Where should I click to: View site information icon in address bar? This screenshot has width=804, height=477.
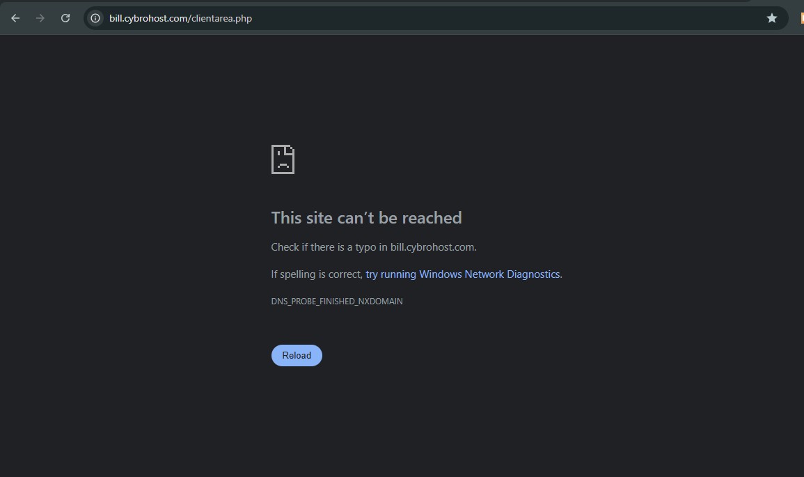(95, 19)
